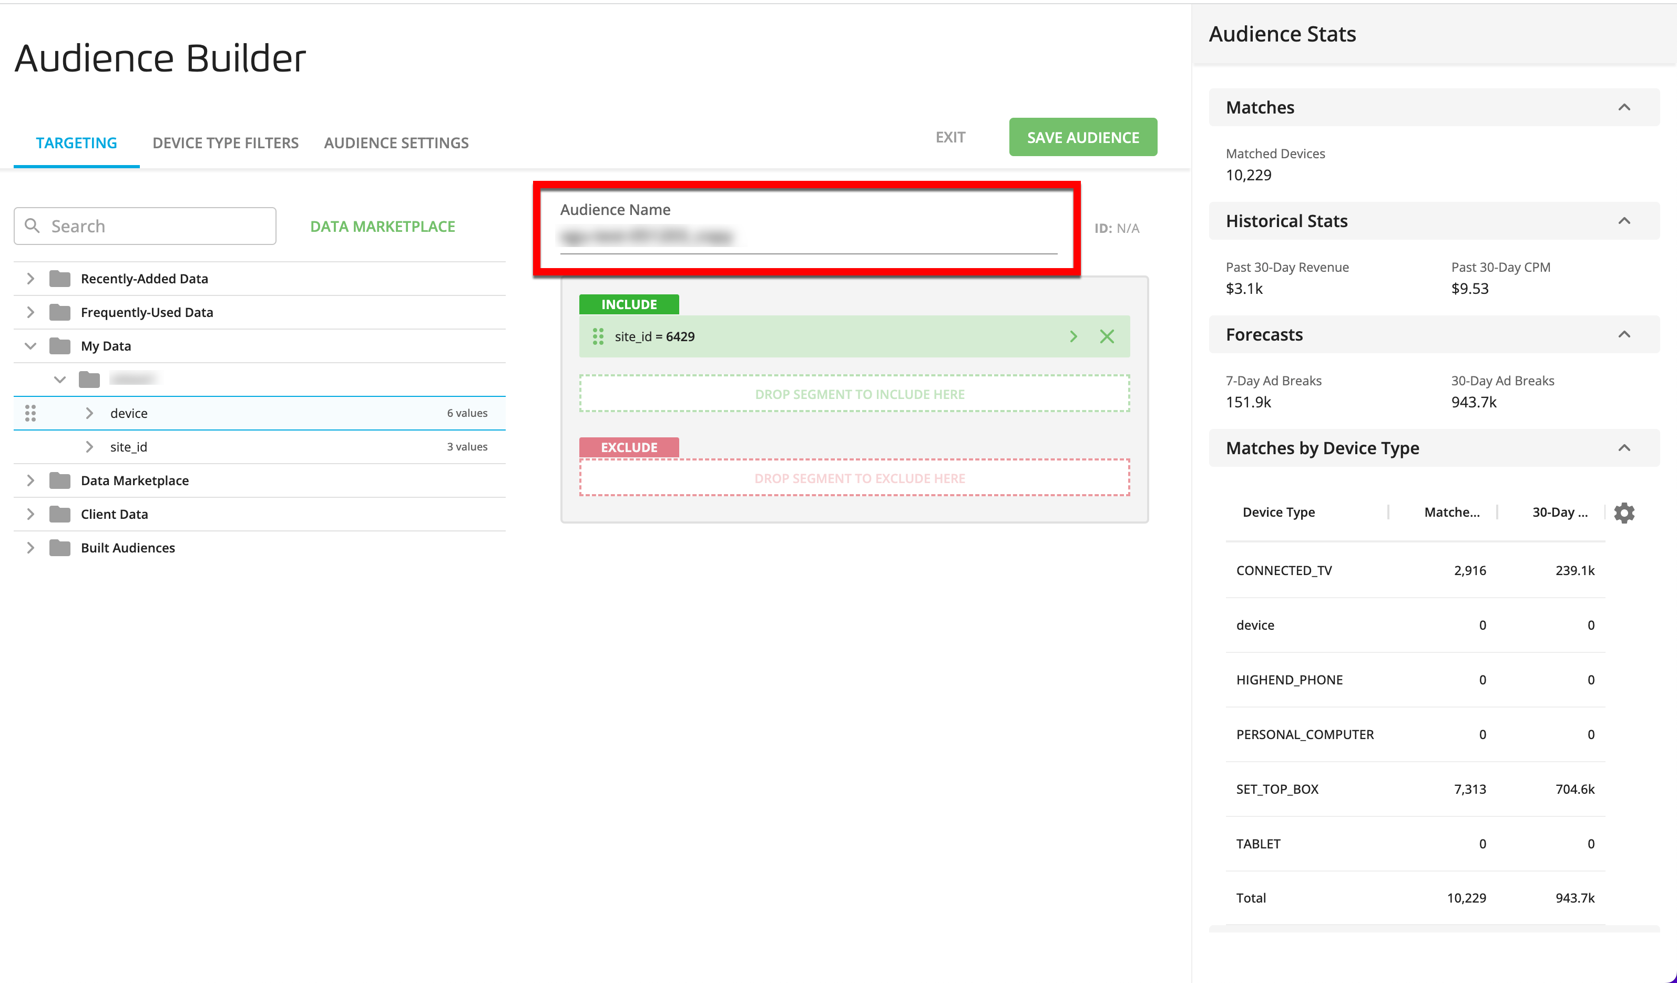Screen dimensions: 1677x983
Task: Expand the Frequently-Used Data folder
Action: pyautogui.click(x=30, y=312)
